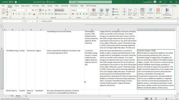Image resolution: width=179 pixels, height=100 pixels.
Task: Click the Insert Function fx icon
Action: [37, 21]
